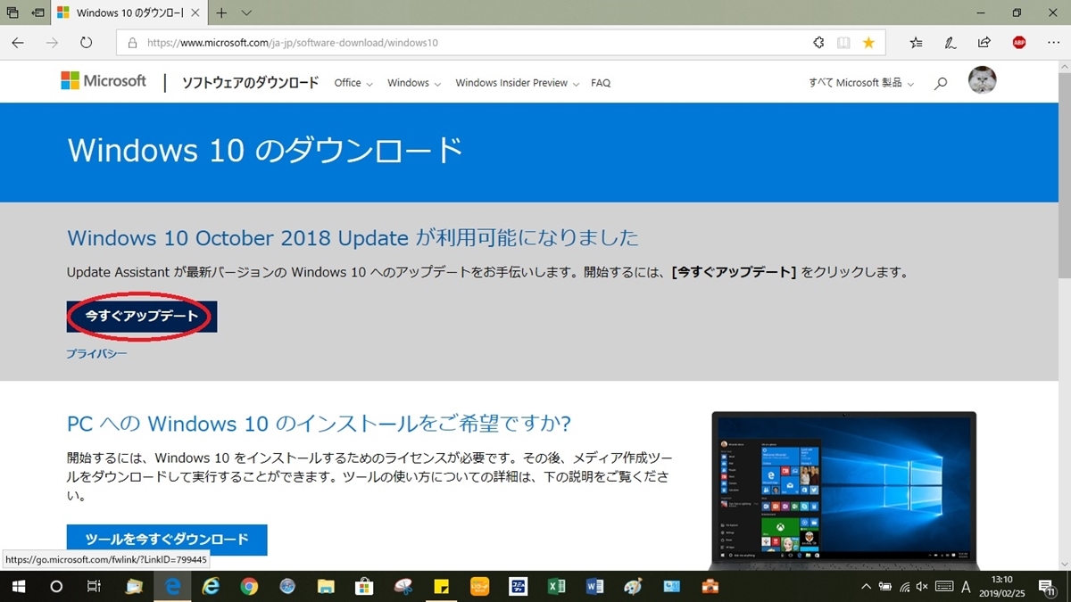Image resolution: width=1071 pixels, height=602 pixels.
Task: Refresh the current page
Action: [x=87, y=42]
